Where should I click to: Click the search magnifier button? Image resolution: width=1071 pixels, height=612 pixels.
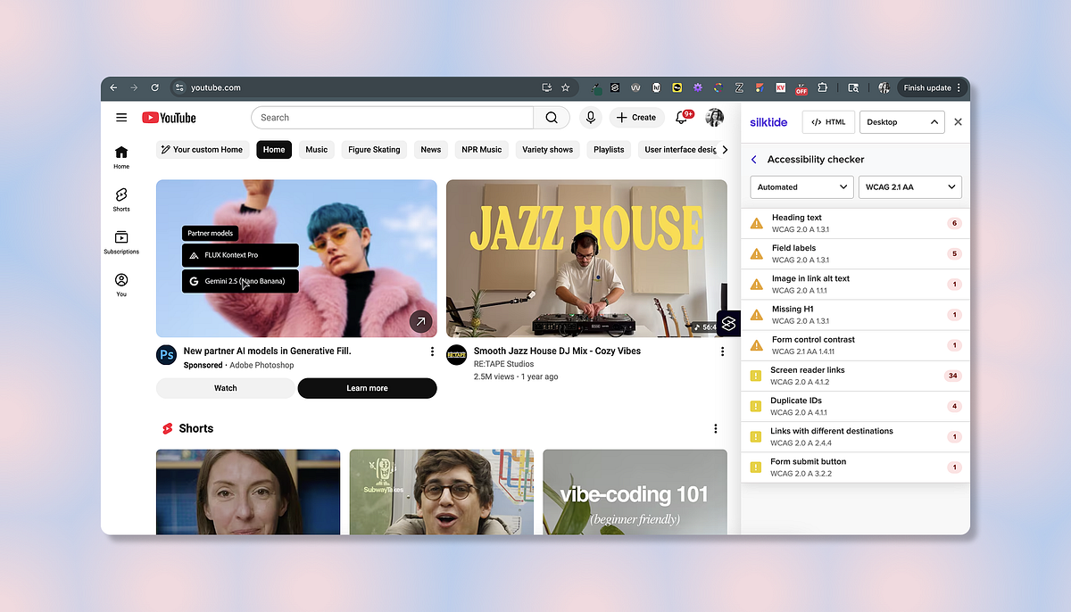[552, 118]
